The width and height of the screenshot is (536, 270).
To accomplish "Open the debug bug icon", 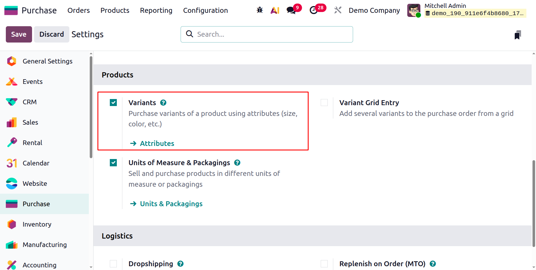I will click(x=259, y=10).
